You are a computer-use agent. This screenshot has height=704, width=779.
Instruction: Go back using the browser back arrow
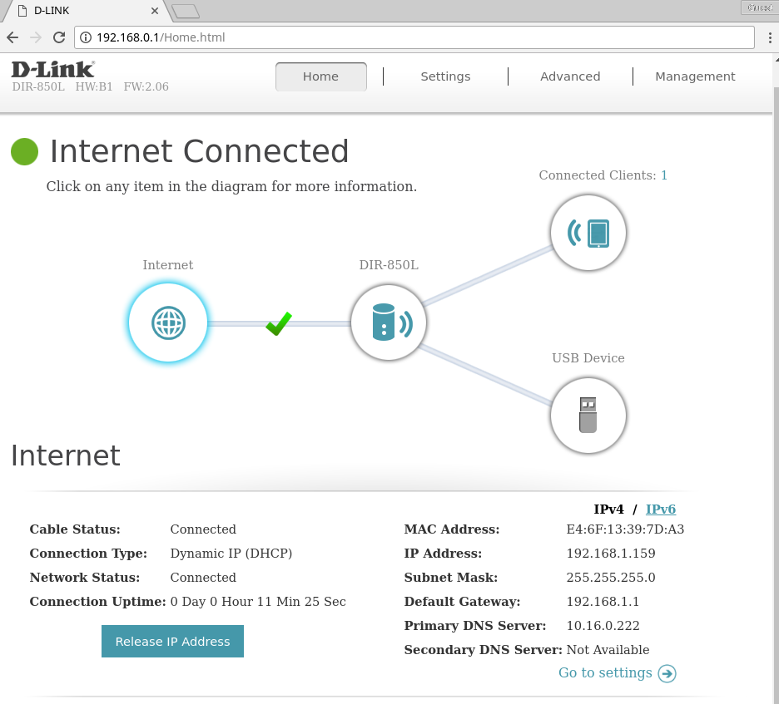12,37
